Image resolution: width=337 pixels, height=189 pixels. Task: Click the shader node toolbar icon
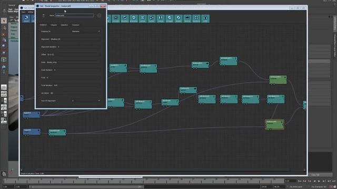click(179, 18)
